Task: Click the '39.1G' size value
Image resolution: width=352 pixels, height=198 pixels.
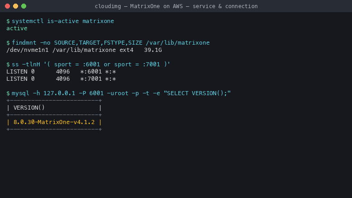Action: tap(153, 50)
